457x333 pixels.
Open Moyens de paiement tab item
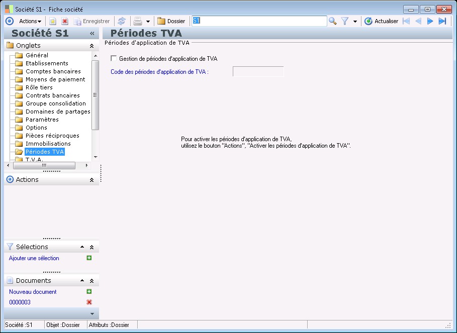point(55,79)
